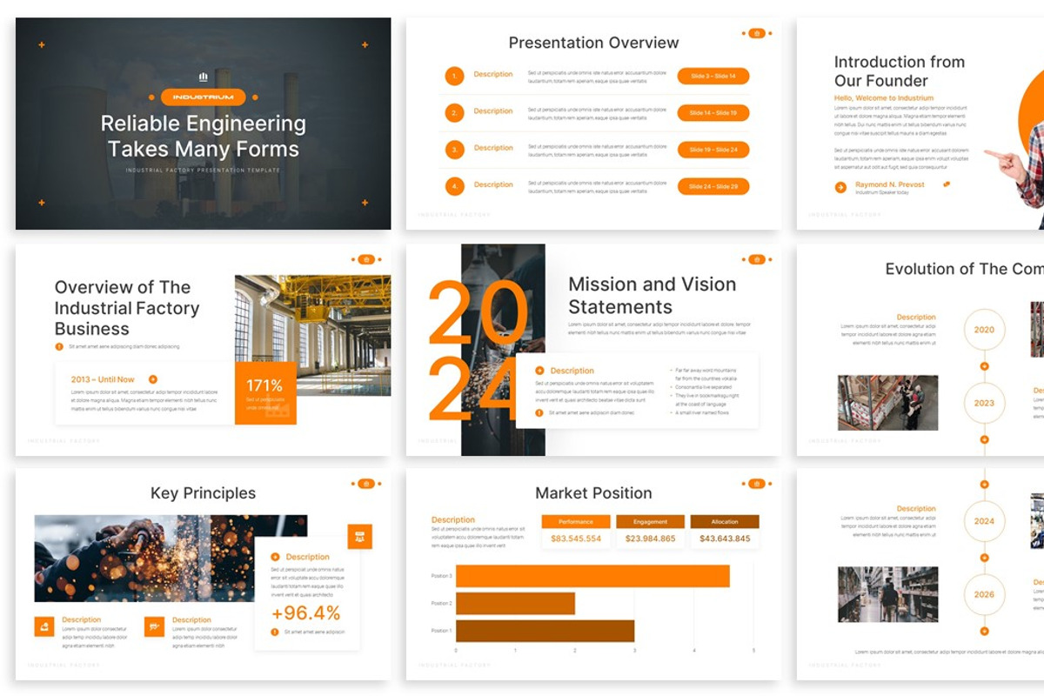
Task: Click header icon pill on Mission and Vision slide
Action: 756,258
